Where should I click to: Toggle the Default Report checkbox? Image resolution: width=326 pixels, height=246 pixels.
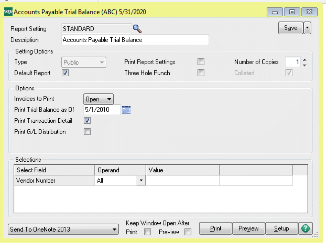pyautogui.click(x=65, y=73)
